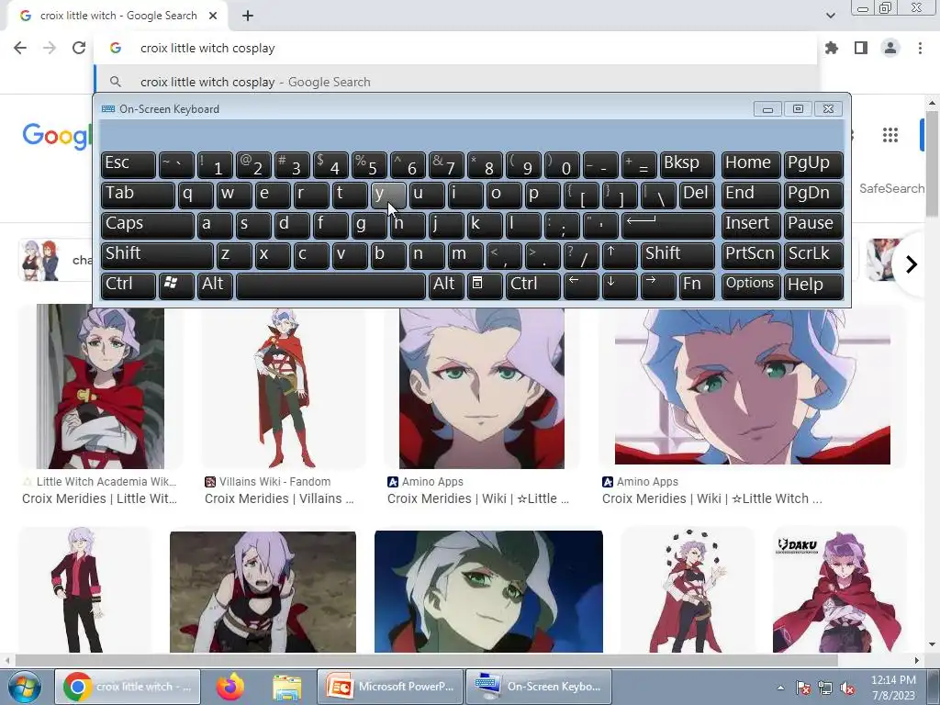Image resolution: width=940 pixels, height=705 pixels.
Task: Toggle the left Alt key
Action: click(x=215, y=285)
